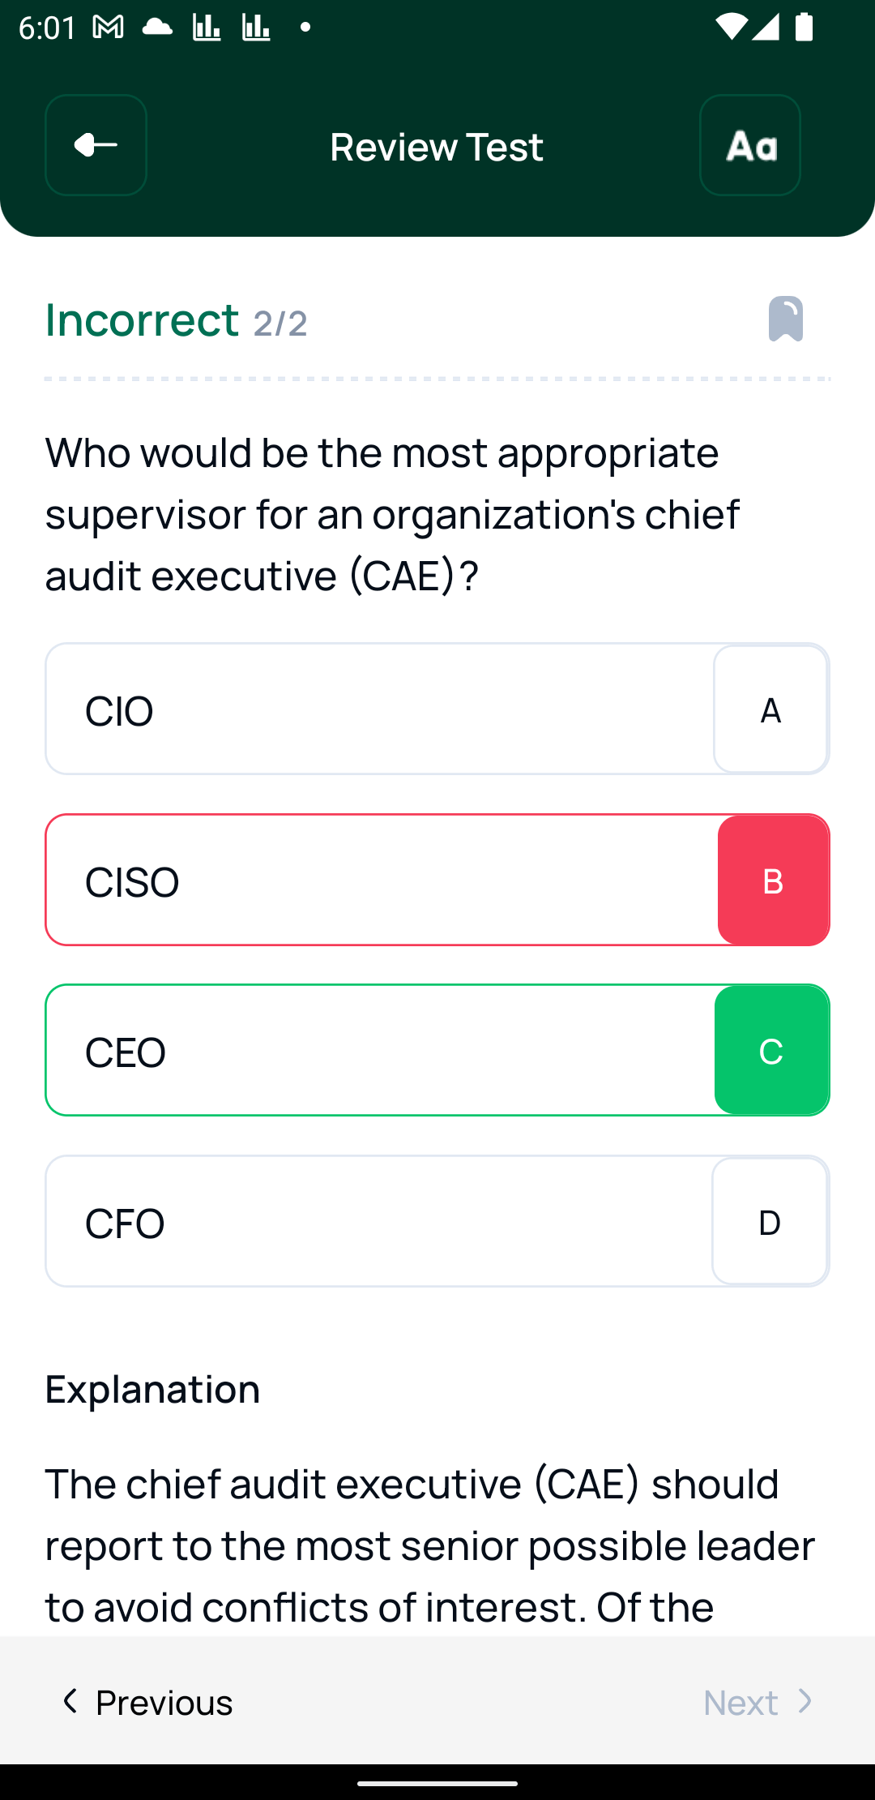Tap the back arrow button

tap(96, 145)
